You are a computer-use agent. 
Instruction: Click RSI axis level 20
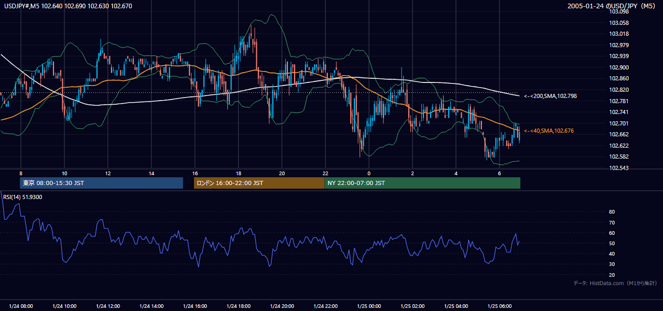(612, 275)
